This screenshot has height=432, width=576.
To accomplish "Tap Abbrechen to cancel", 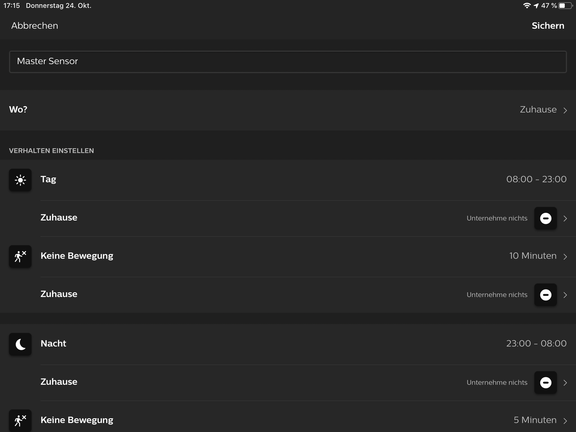I will point(35,26).
